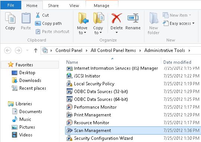The width and height of the screenshot is (201, 142).
Task: Click the date 7/25/2012 1:22 PM
Action: [181, 76]
